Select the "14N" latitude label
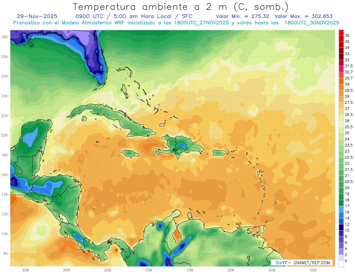The height and width of the screenshot is (274, 355). [x=4, y=194]
